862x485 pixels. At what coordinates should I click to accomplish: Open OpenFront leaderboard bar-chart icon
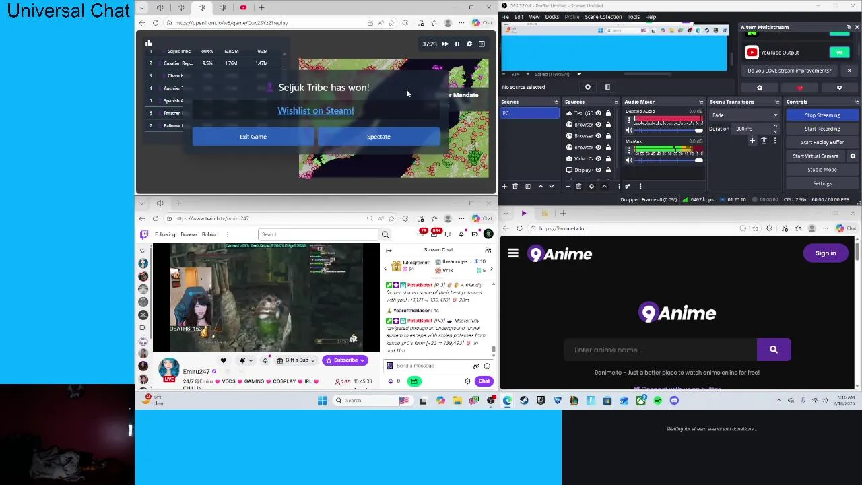click(149, 44)
